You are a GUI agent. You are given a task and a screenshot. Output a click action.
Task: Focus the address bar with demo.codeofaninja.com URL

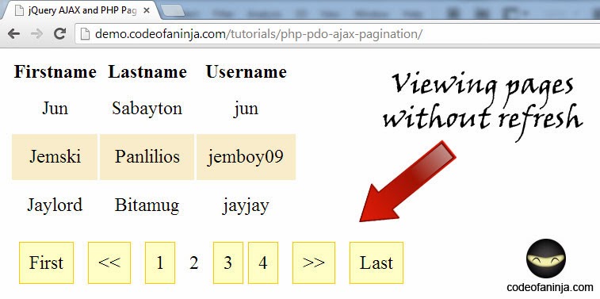pos(337,34)
